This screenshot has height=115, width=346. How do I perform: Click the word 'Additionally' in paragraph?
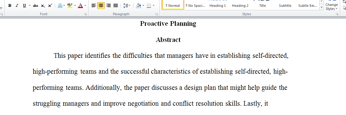[104, 88]
